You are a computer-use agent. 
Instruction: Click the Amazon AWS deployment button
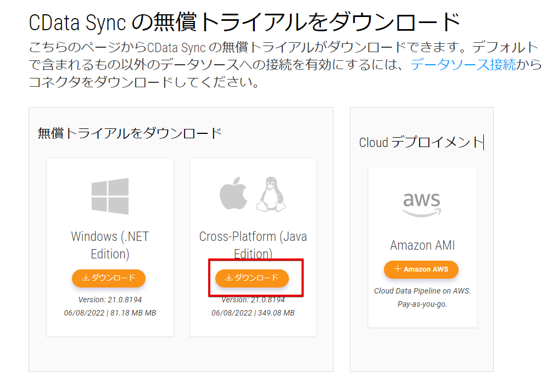click(x=421, y=269)
